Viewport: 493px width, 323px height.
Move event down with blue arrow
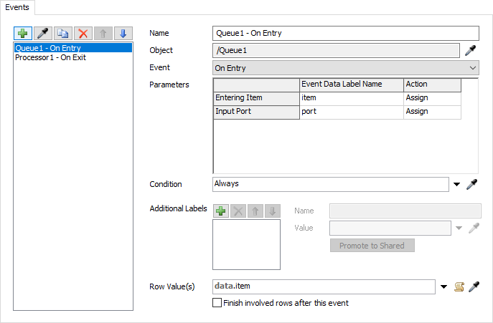click(123, 34)
